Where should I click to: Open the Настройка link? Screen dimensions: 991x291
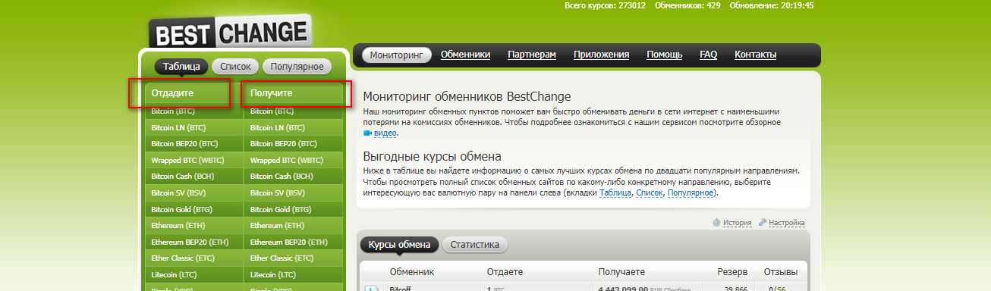point(787,223)
